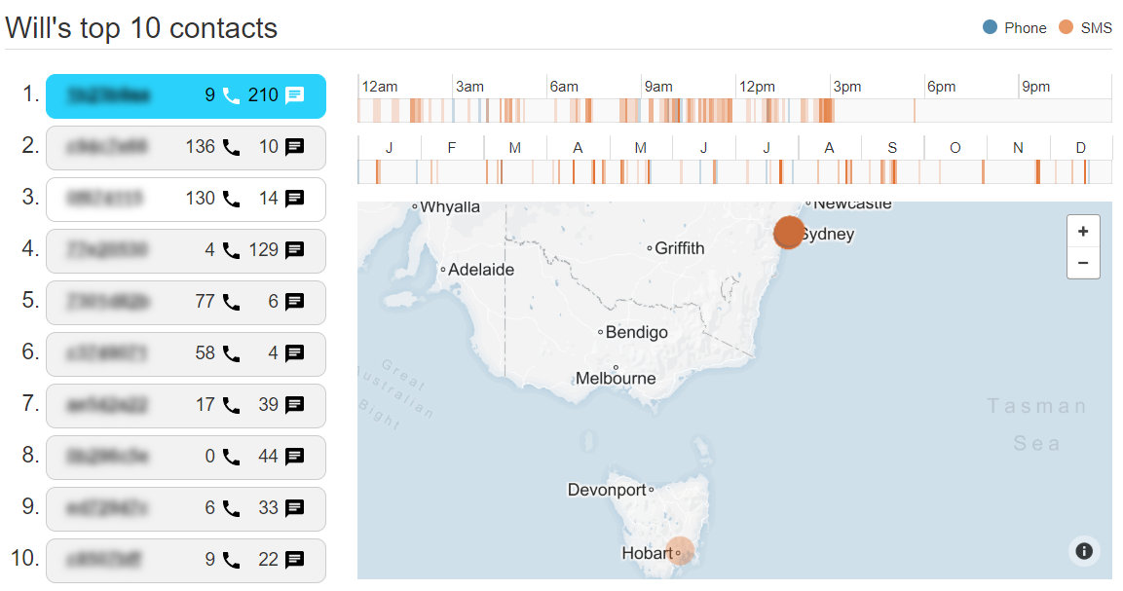
Task: Click the 3am label on hourly timeline
Action: coord(469,87)
